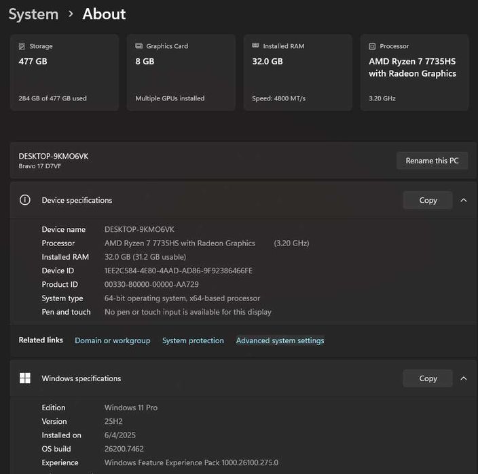Select the Device ID value
Viewport: 478px width, 474px height.
179,271
